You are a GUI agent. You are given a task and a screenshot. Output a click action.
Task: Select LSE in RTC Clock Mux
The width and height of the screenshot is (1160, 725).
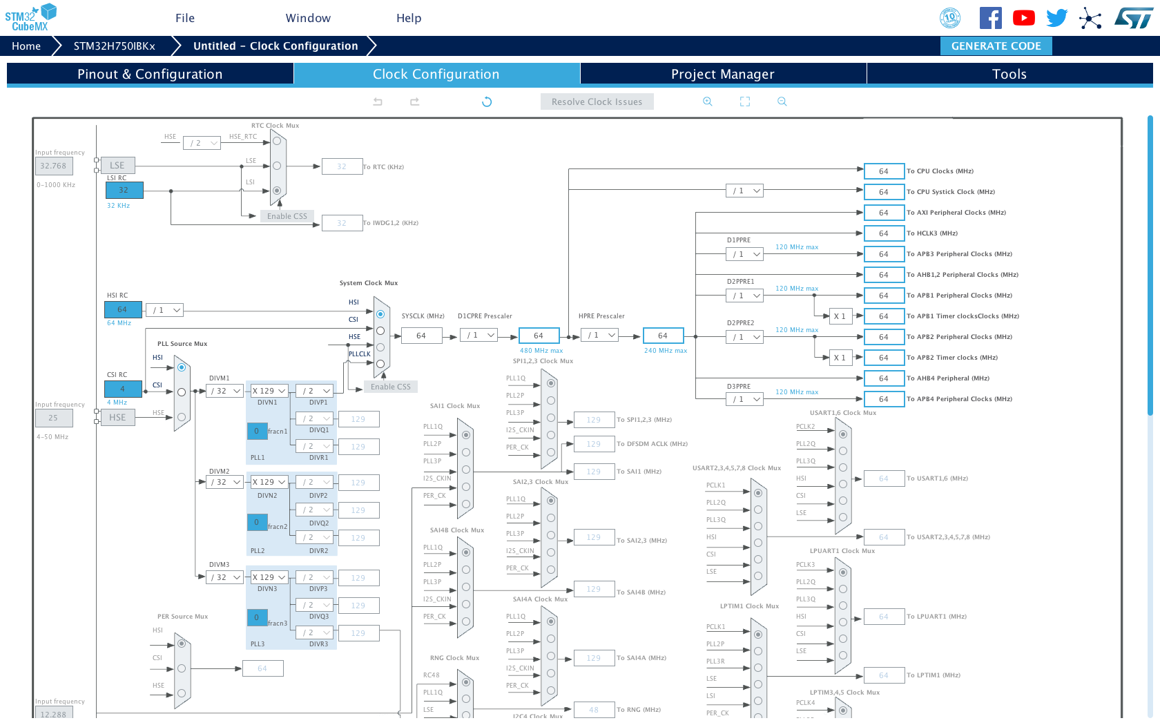[x=277, y=166]
